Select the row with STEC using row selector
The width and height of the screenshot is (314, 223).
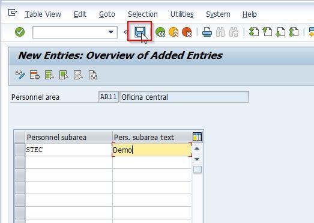[x=20, y=150]
